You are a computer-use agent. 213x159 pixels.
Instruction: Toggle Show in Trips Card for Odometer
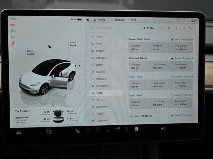(172, 115)
